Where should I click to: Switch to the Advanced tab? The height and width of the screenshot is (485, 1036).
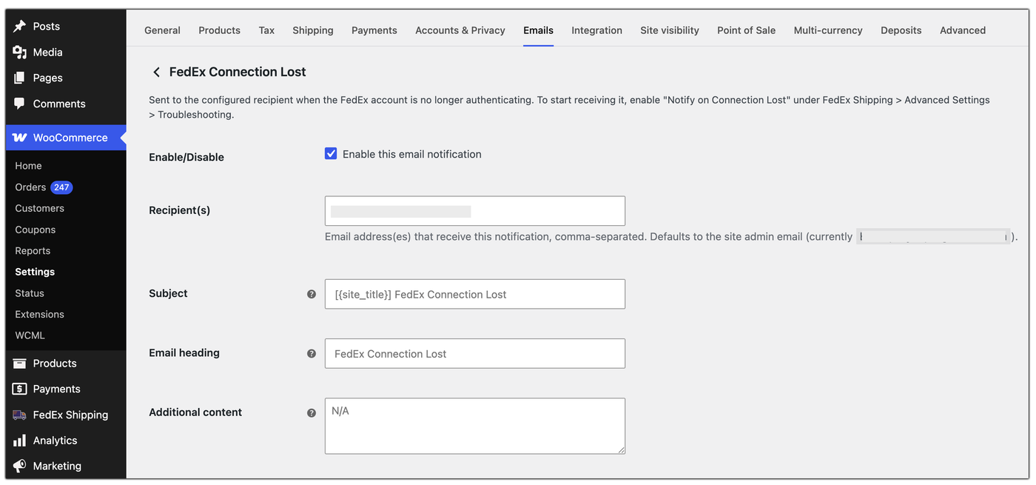click(963, 30)
